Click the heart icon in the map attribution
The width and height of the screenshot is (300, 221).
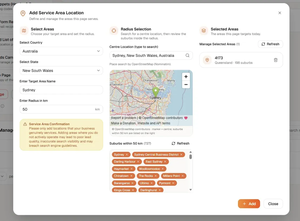(x=186, y=118)
